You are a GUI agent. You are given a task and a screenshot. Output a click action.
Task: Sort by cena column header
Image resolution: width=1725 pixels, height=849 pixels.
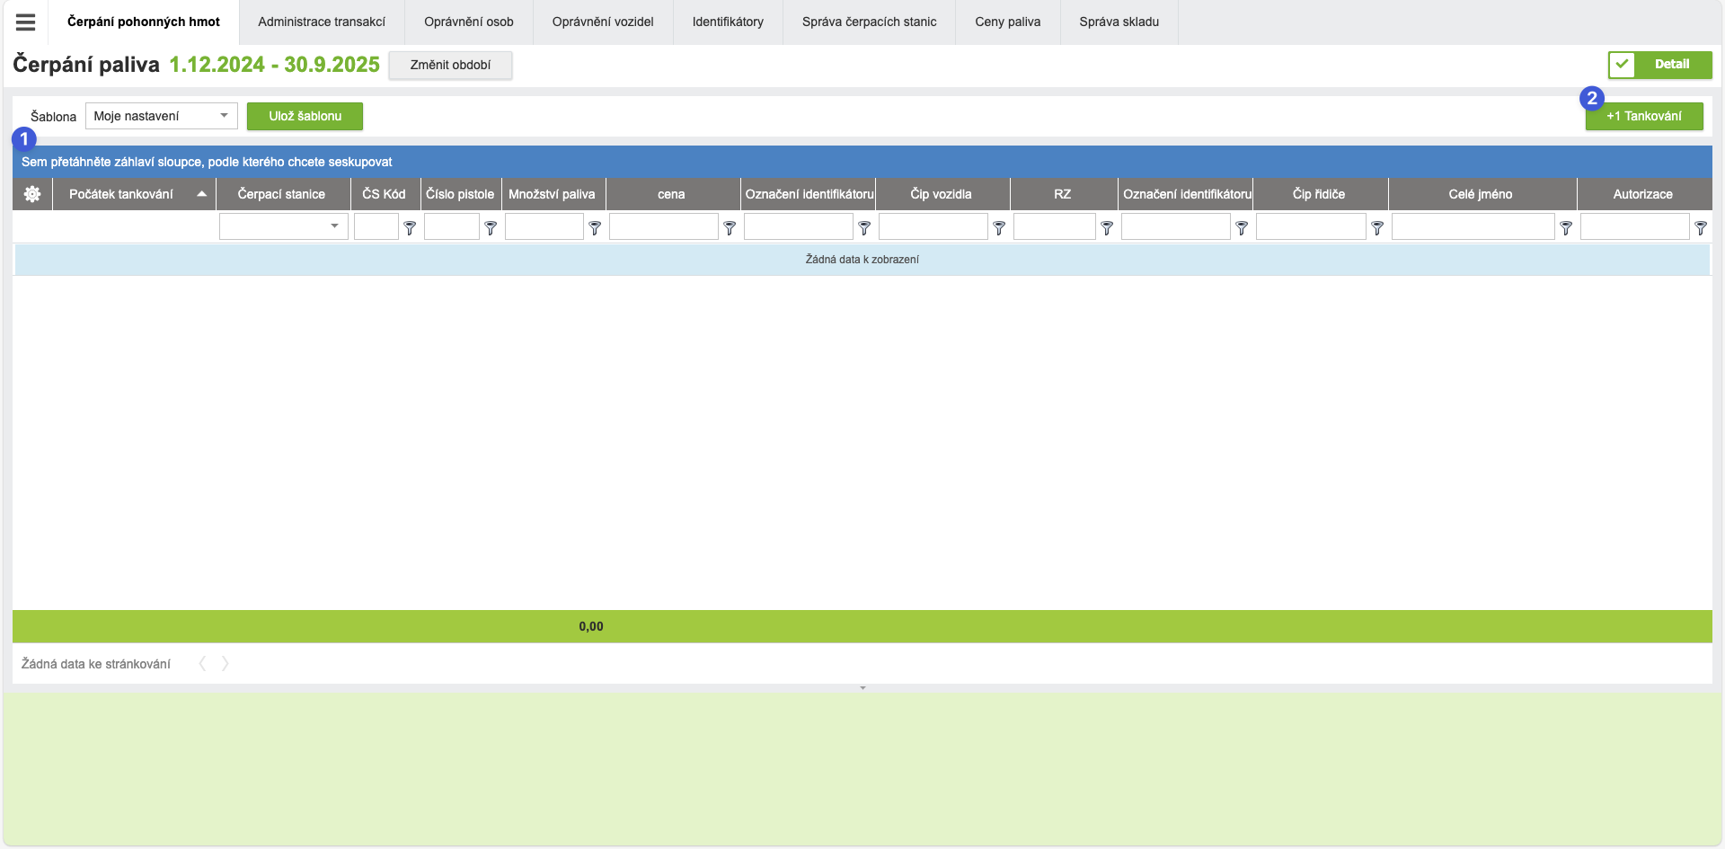click(x=671, y=194)
